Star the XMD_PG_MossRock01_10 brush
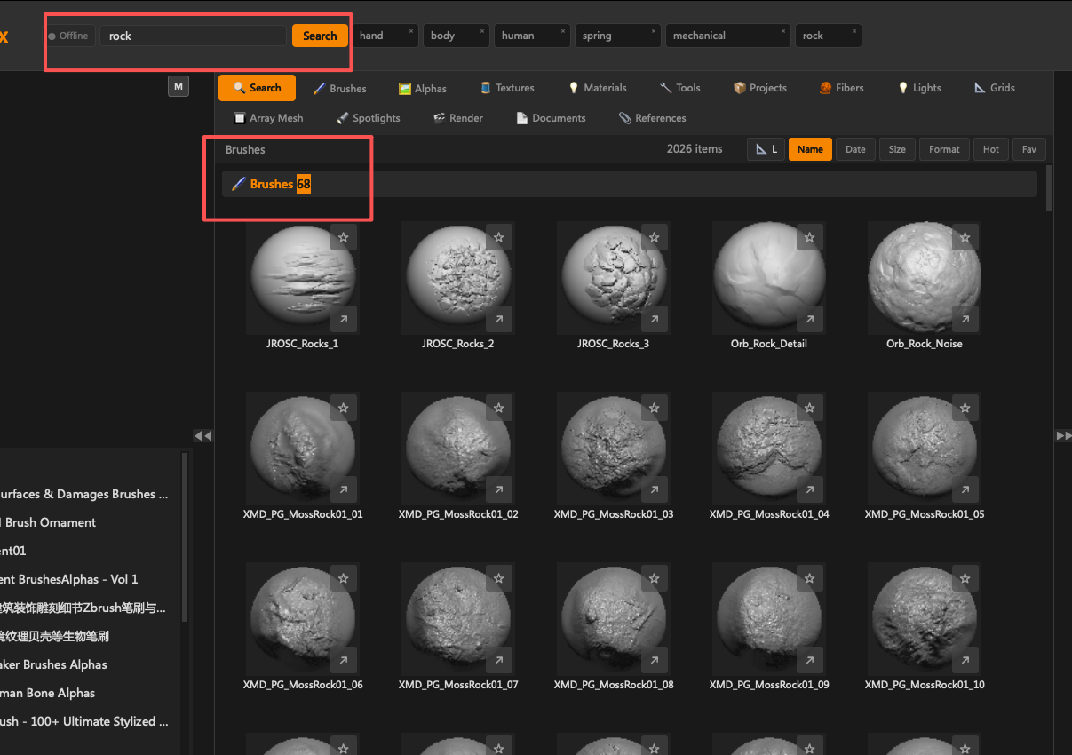1072x755 pixels. tap(965, 578)
